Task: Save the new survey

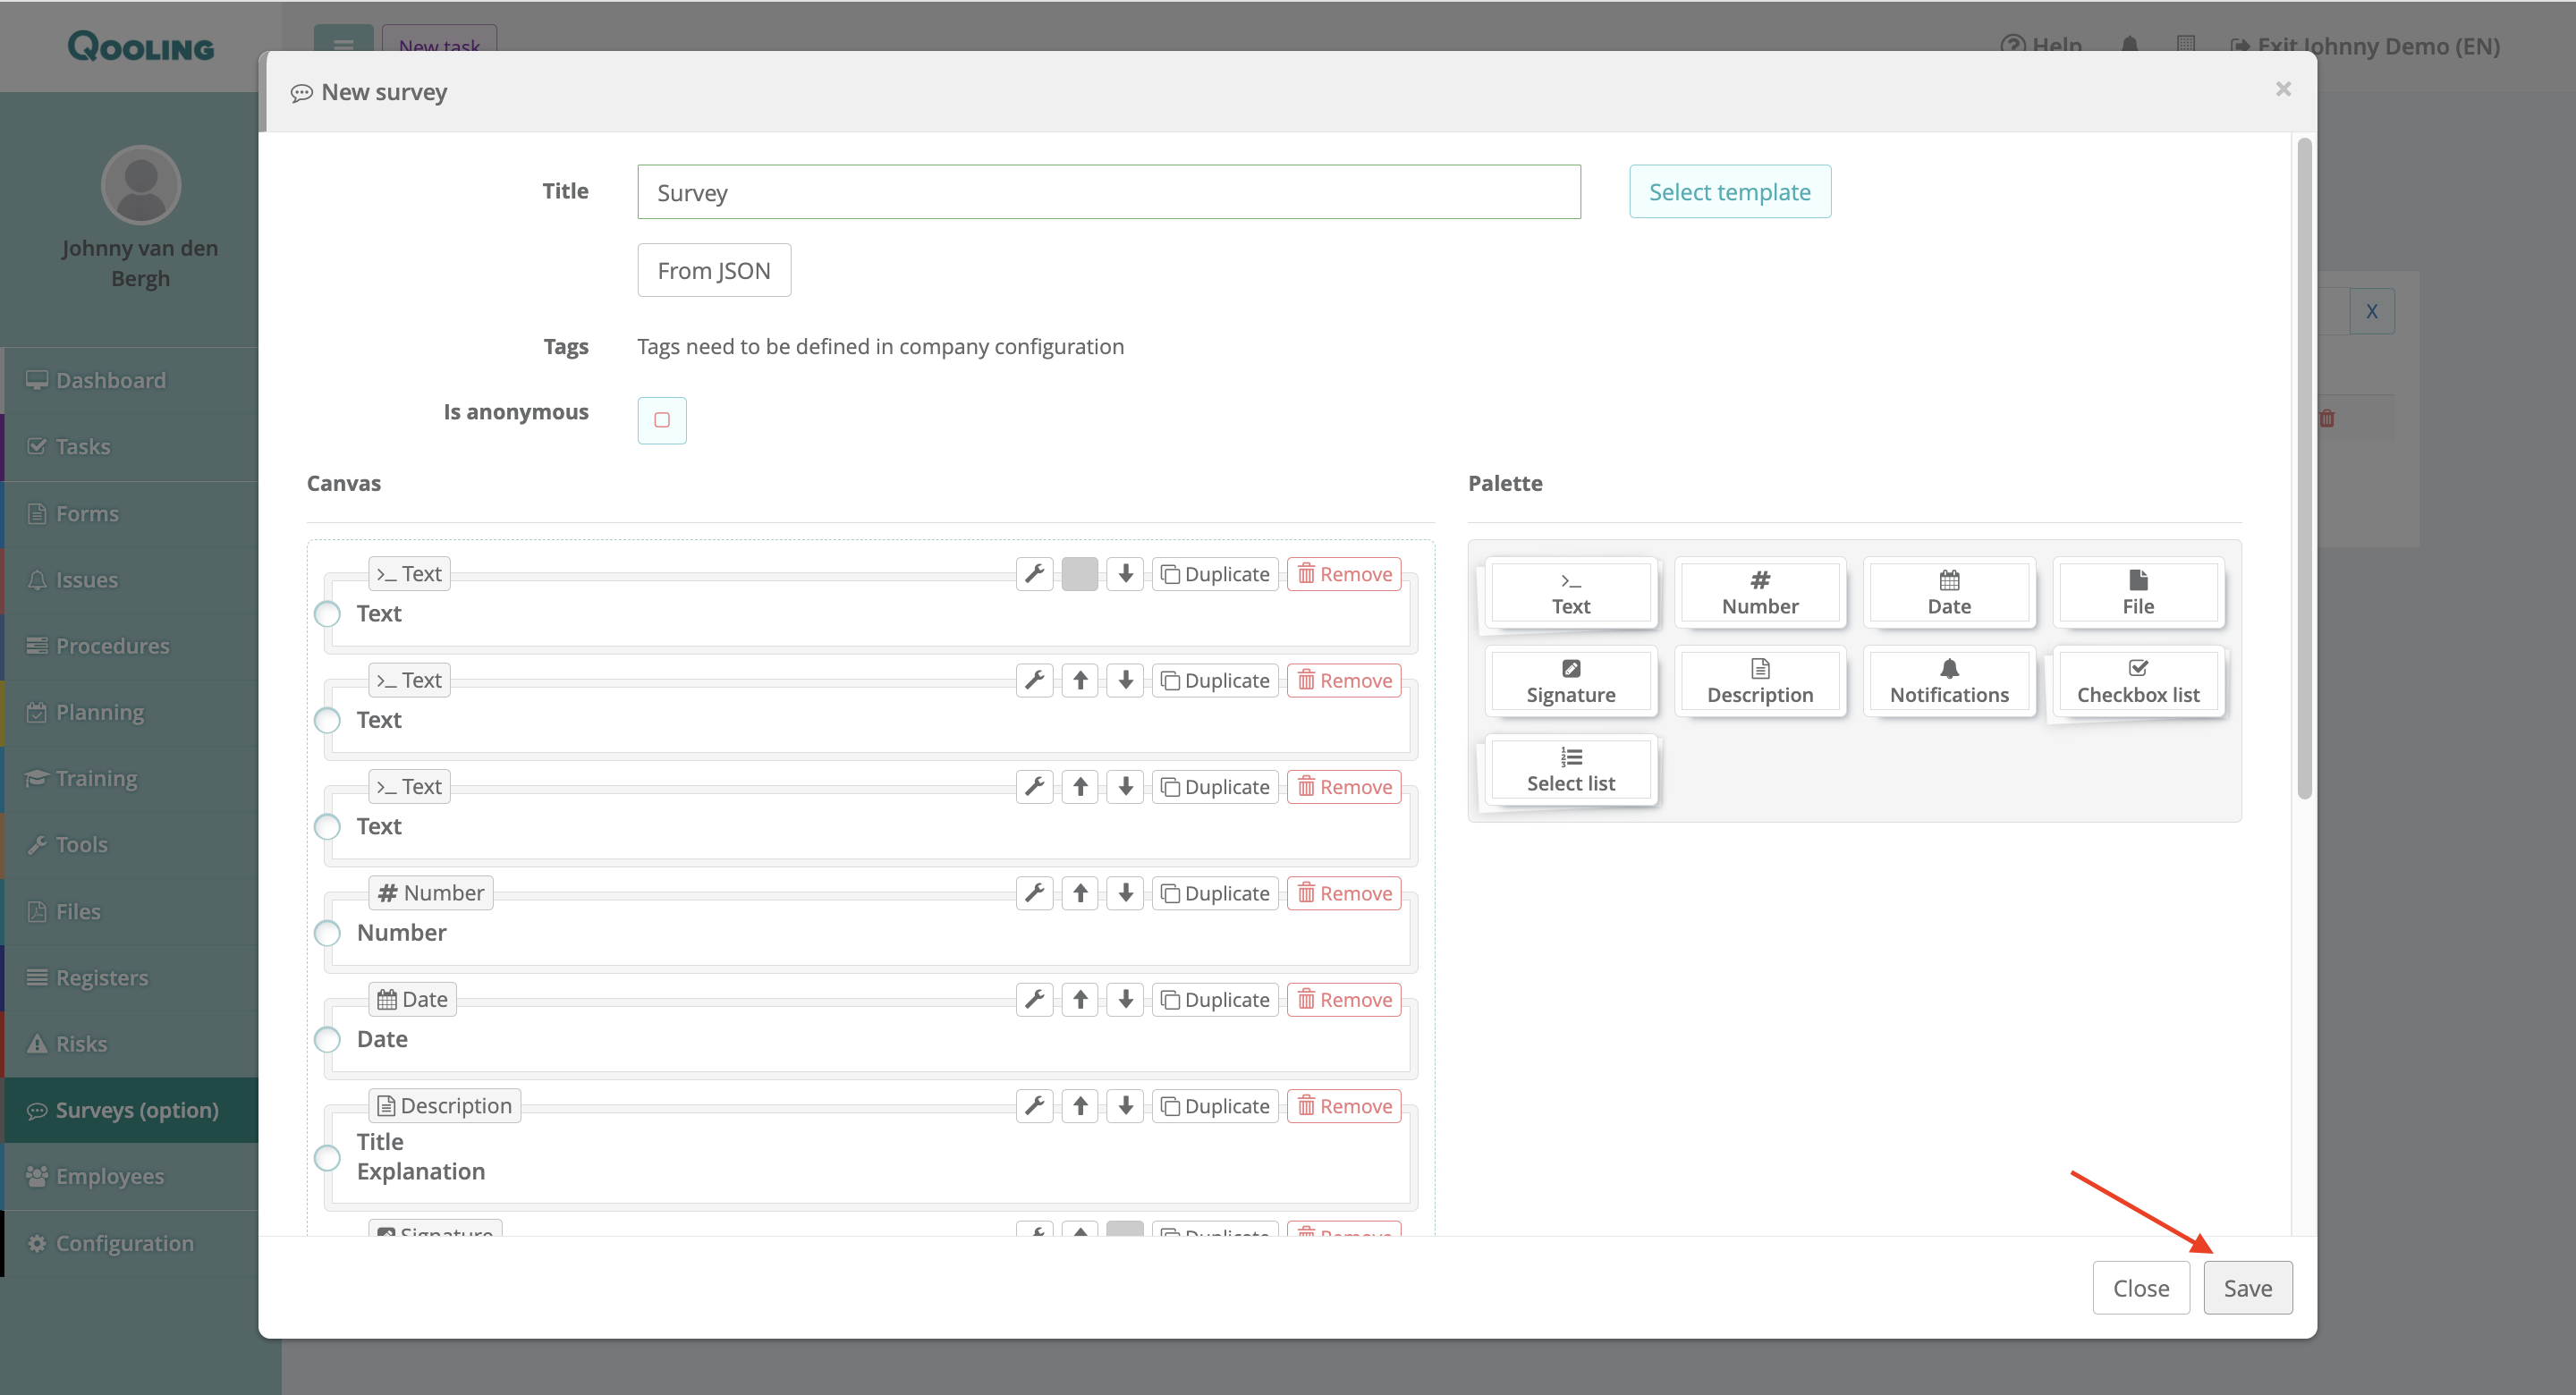Action: pos(2247,1288)
